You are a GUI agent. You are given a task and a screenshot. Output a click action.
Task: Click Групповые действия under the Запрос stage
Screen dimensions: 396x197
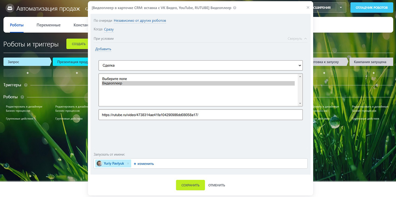[x=19, y=118]
